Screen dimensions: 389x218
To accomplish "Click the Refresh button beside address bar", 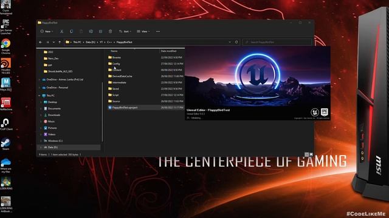I will click(236, 42).
